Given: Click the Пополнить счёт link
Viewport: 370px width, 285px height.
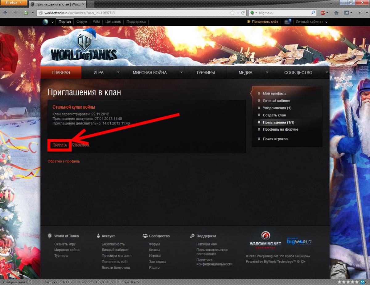Looking at the screenshot, I should 265,22.
